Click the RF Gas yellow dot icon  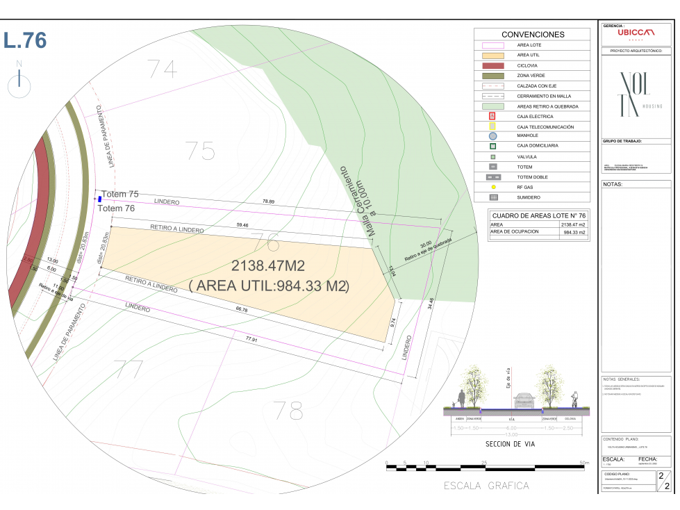tap(493, 188)
